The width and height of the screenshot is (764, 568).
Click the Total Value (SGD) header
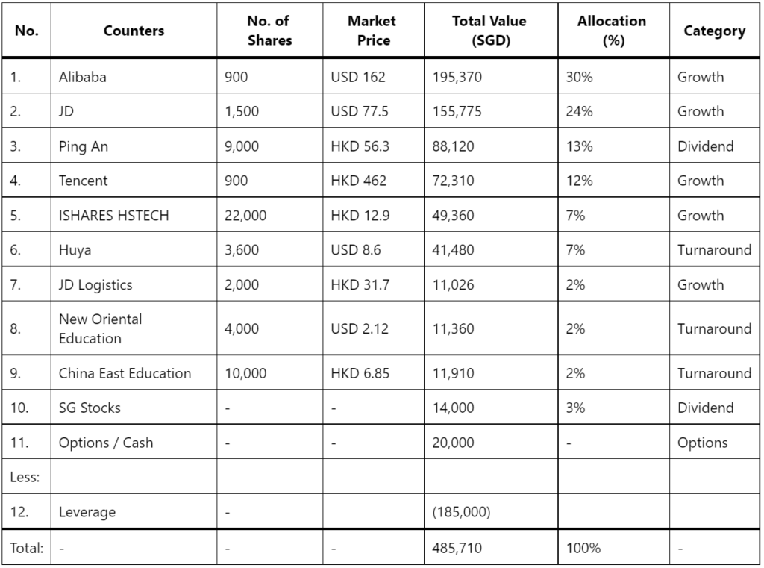tap(491, 30)
